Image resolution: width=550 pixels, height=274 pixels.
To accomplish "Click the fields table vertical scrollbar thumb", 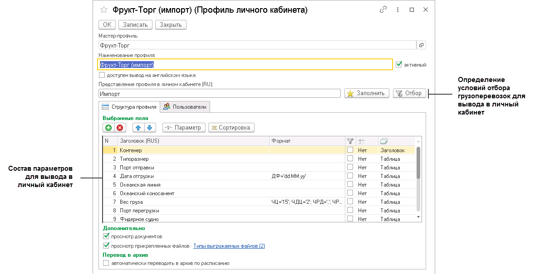I will click(418, 162).
